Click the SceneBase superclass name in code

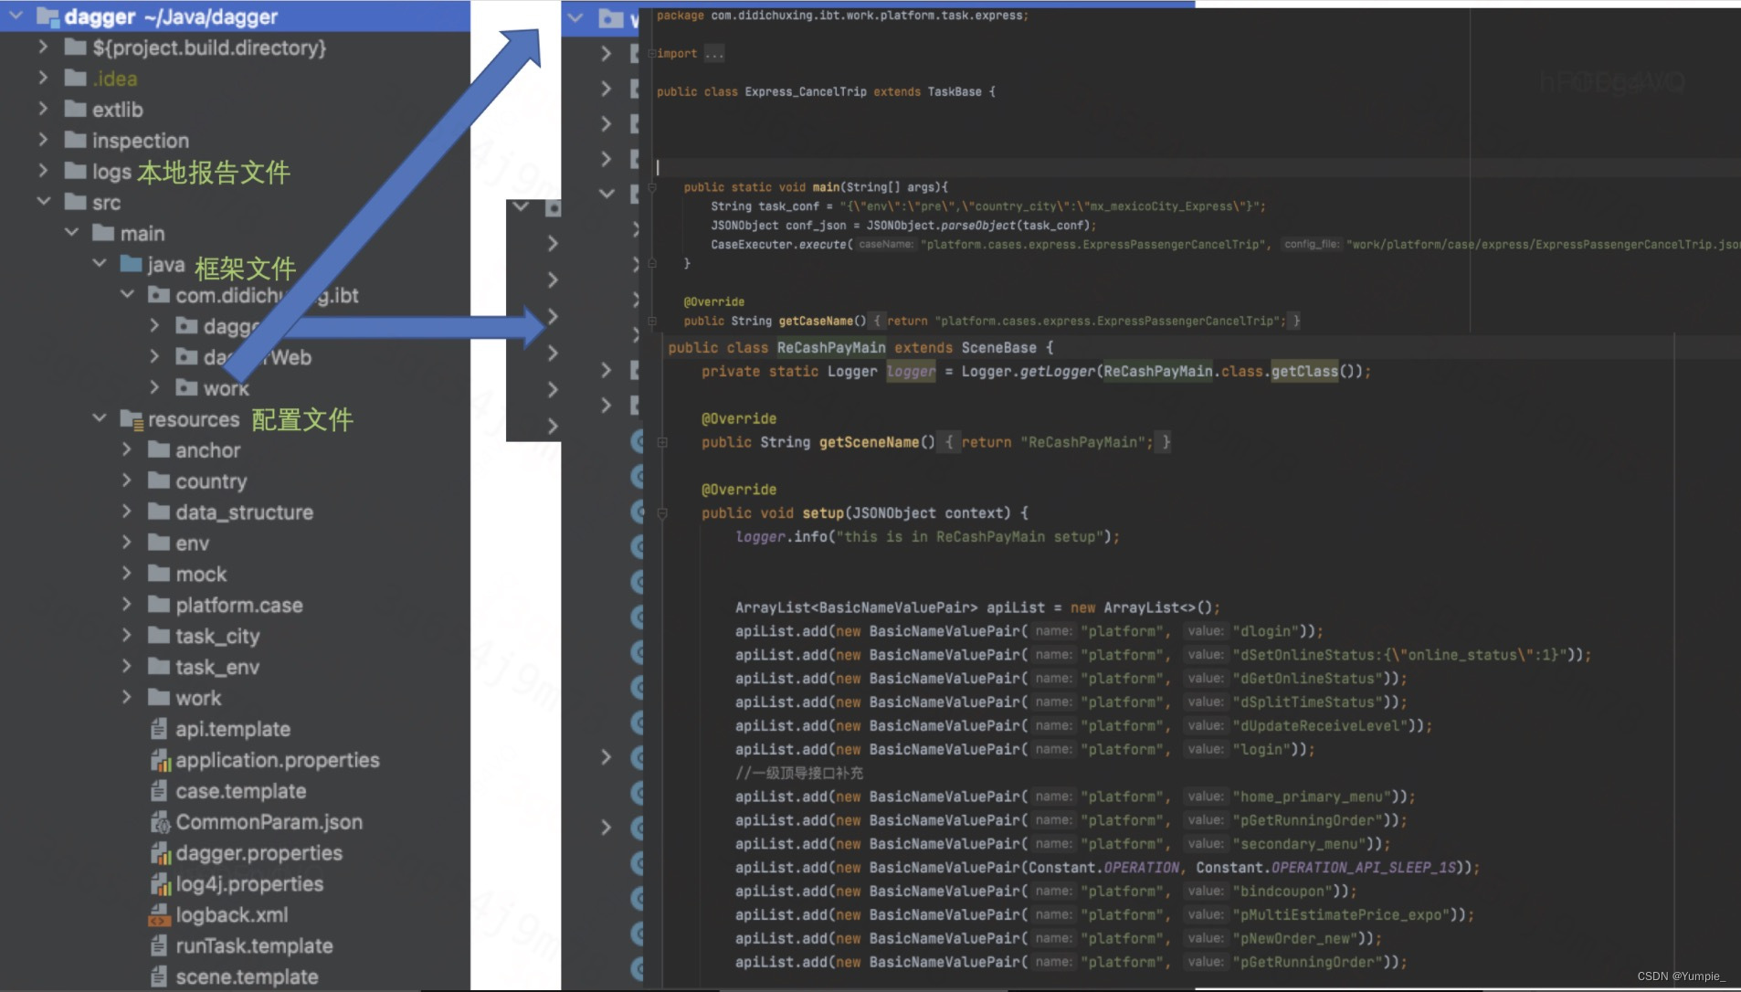click(x=998, y=348)
